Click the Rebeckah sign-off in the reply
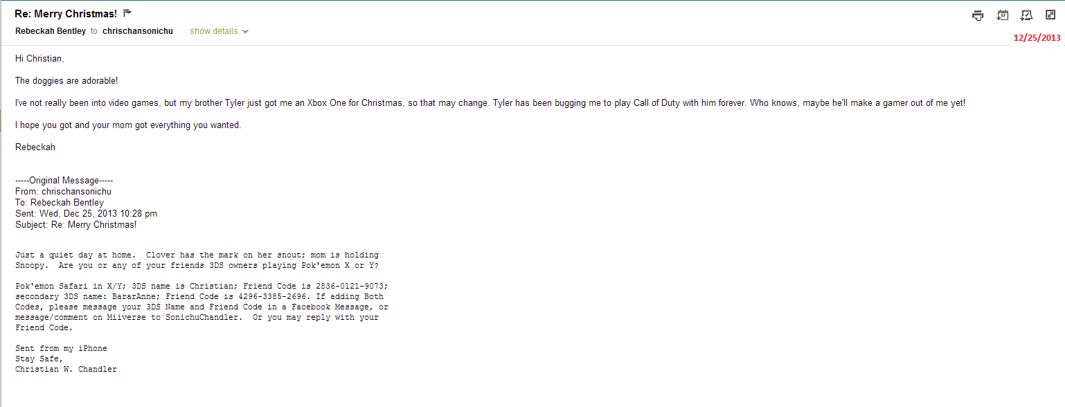This screenshot has width=1065, height=407. [35, 147]
